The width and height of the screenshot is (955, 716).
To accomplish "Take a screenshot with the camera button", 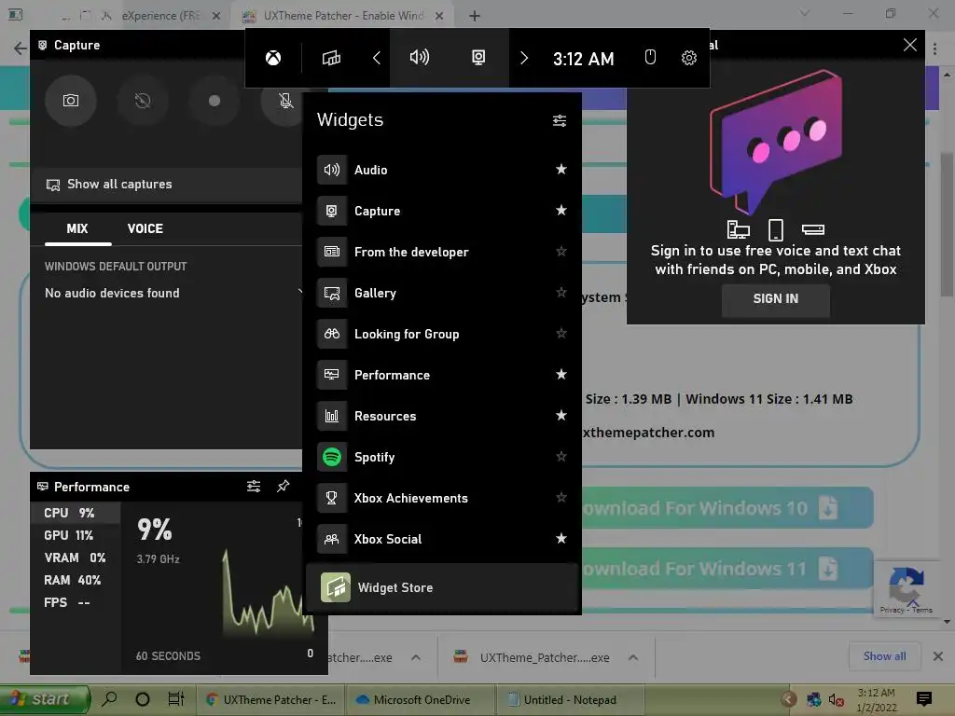I will tap(71, 101).
